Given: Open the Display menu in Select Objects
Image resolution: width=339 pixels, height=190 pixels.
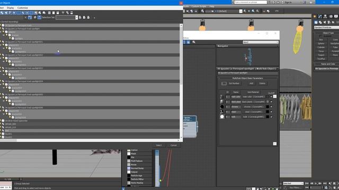Looking at the screenshot, I should tap(11, 8).
